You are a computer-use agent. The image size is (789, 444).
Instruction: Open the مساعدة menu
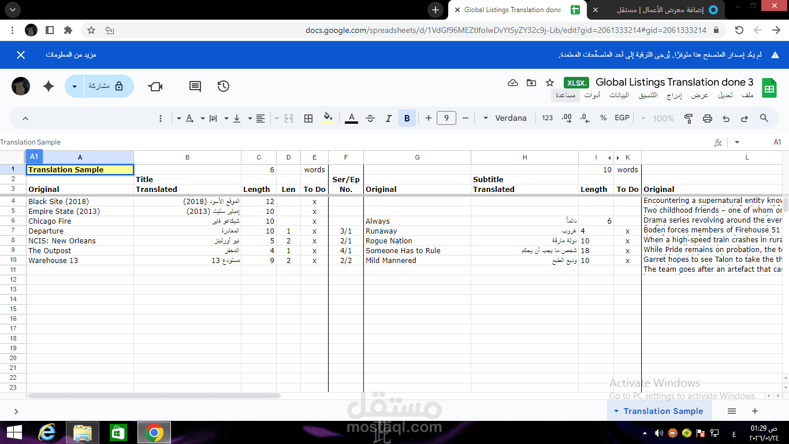click(565, 95)
